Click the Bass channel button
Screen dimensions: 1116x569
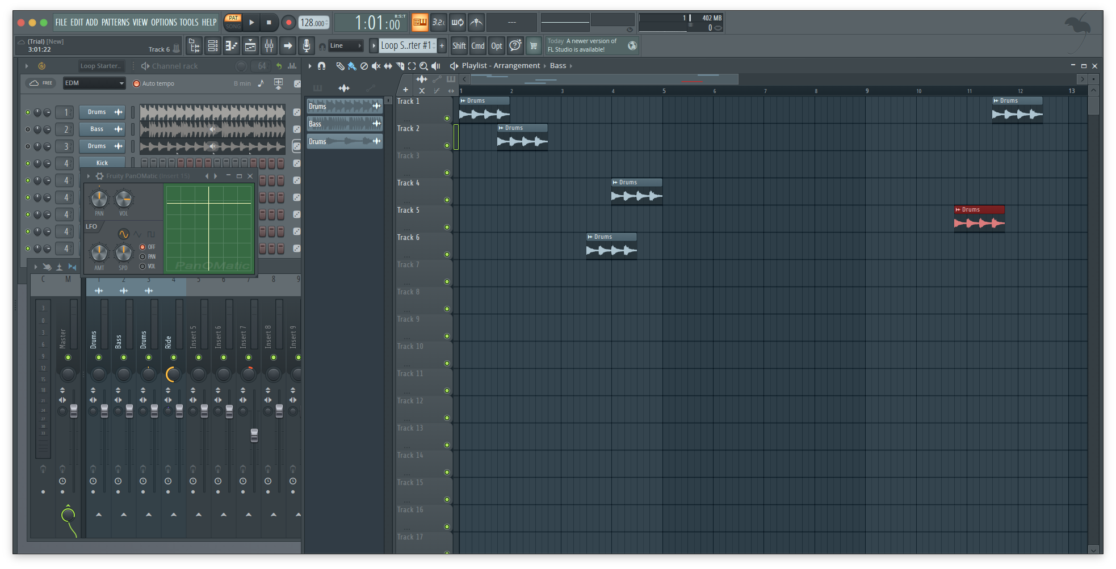click(102, 129)
